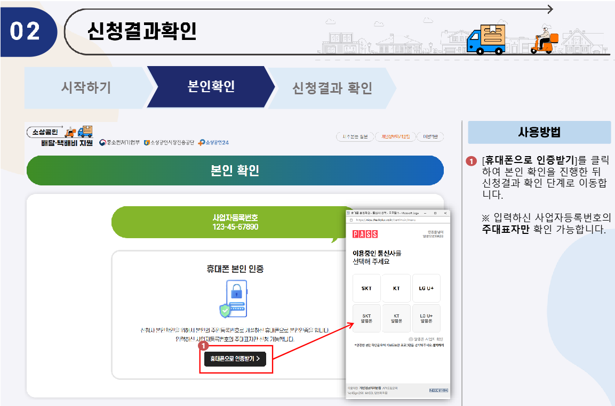Click the 휴대폰 본인 인증 heading

click(235, 269)
